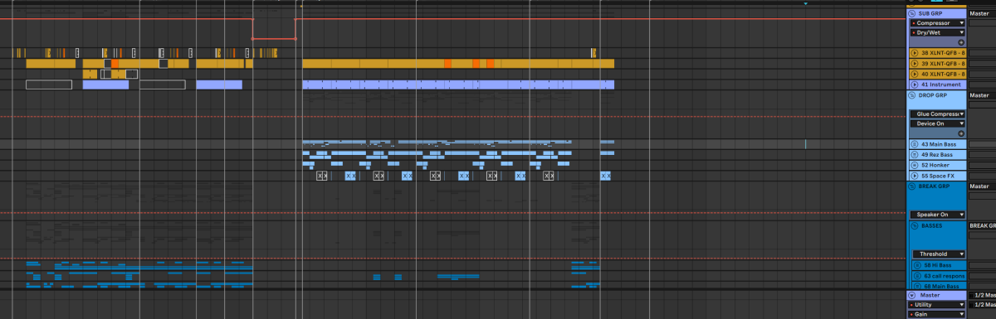The width and height of the screenshot is (996, 319).
Task: Open SUB GRP Compressor device chooser
Action: point(939,22)
